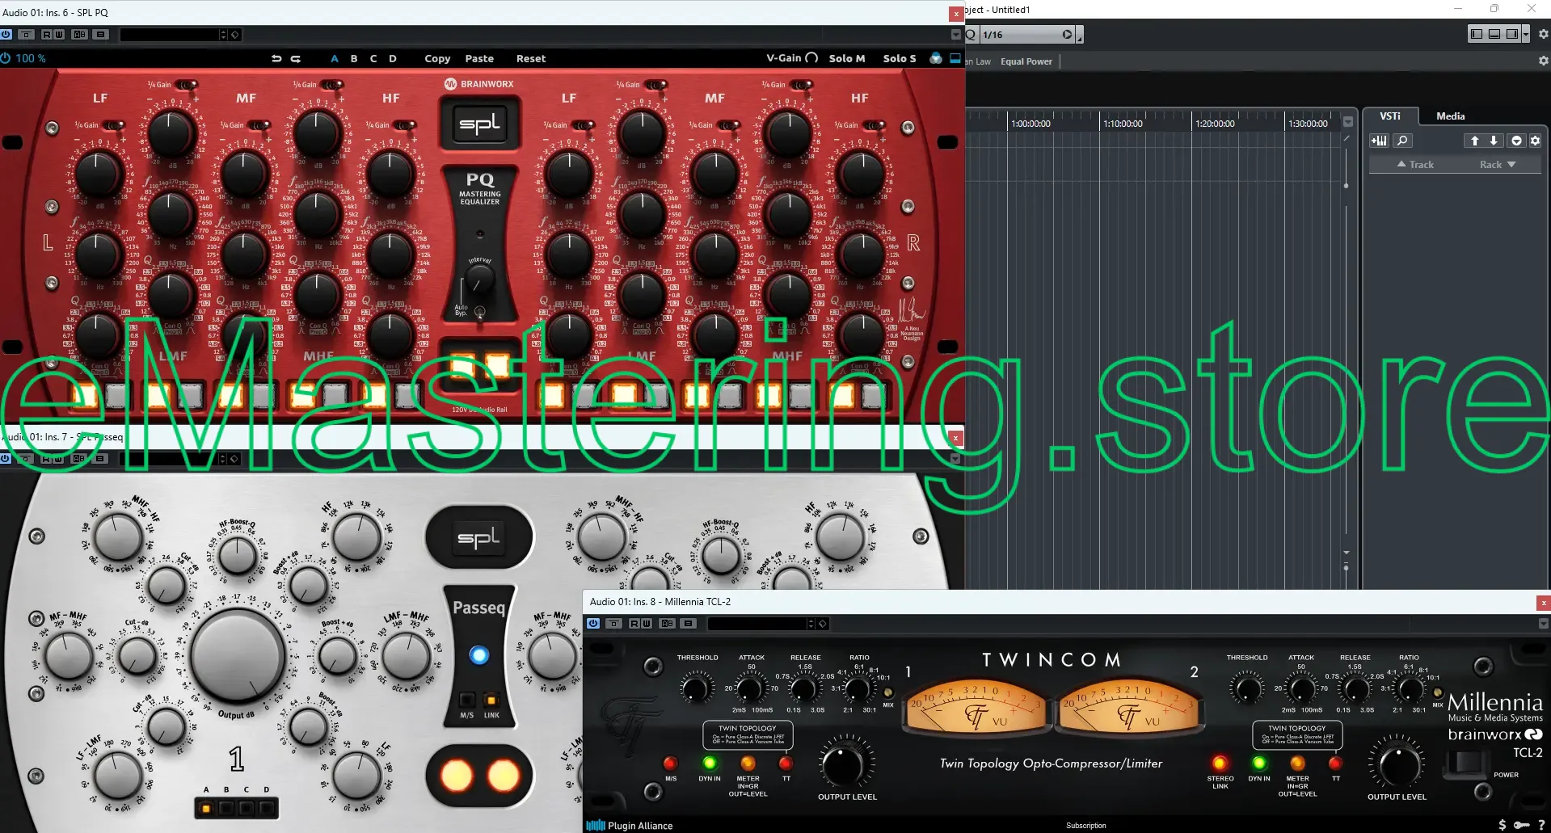
Task: Switch to the Media tab
Action: pyautogui.click(x=1450, y=116)
